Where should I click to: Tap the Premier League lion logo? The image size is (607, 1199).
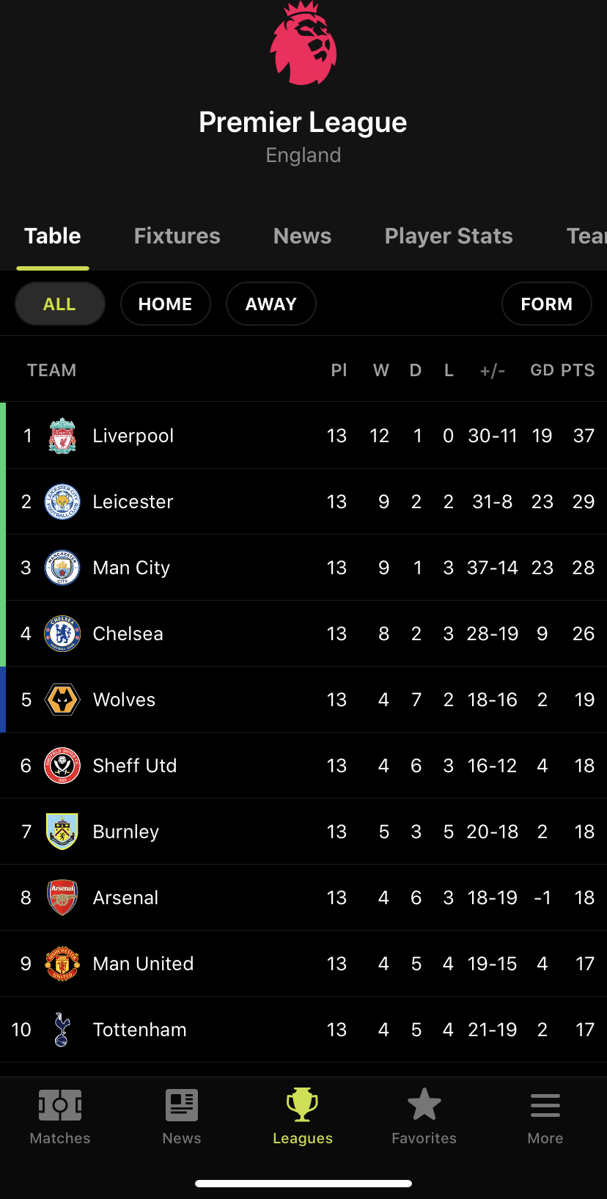[303, 44]
